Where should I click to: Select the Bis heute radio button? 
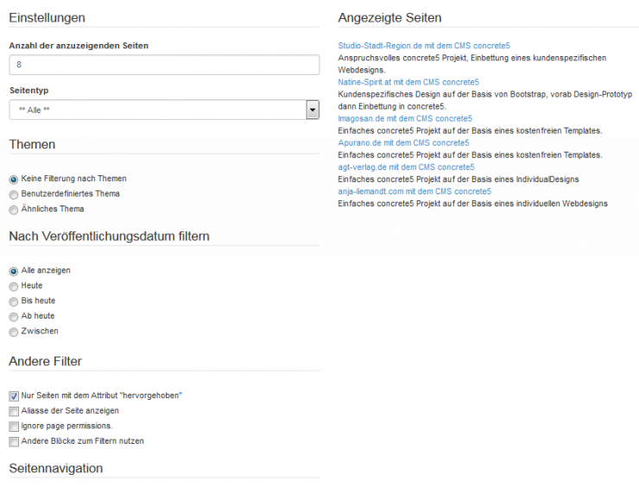14,301
